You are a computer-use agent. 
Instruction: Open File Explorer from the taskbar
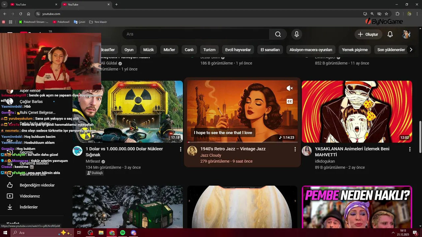(x=101, y=233)
